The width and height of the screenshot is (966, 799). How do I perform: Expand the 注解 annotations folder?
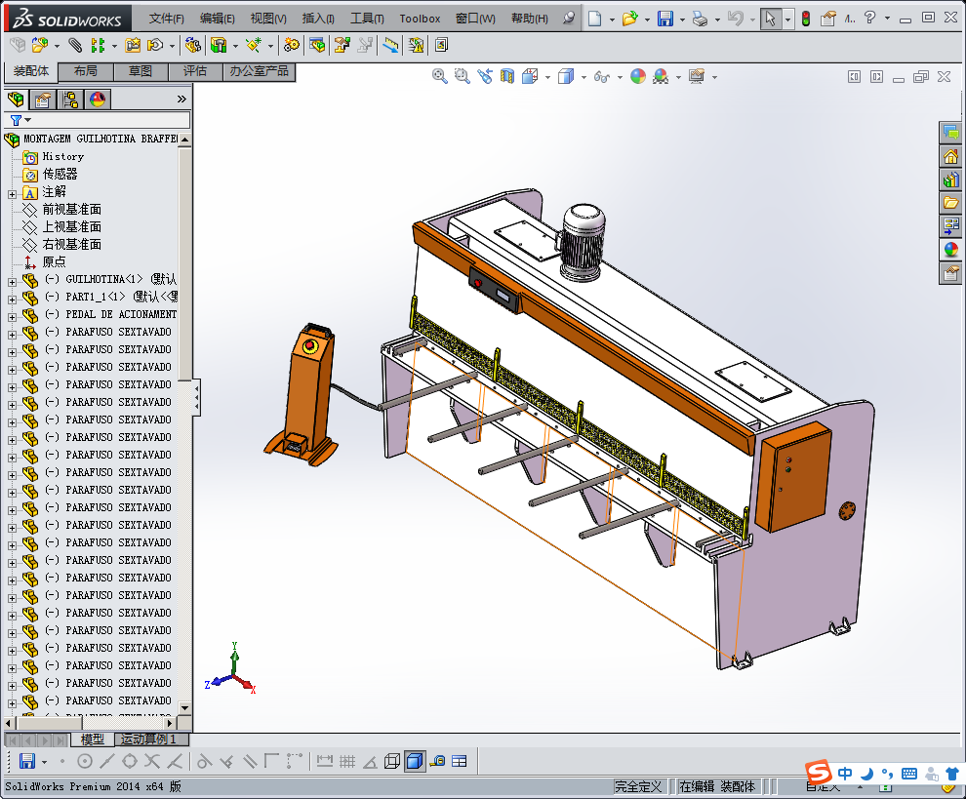click(x=12, y=193)
